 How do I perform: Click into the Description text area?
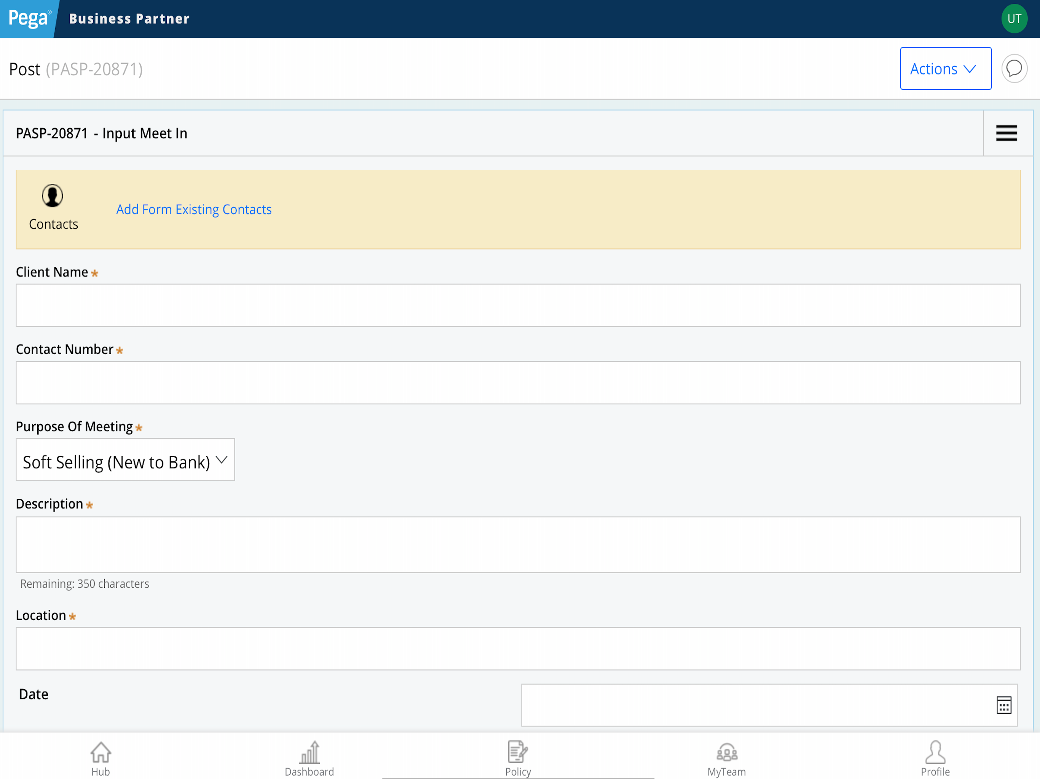[x=518, y=545]
